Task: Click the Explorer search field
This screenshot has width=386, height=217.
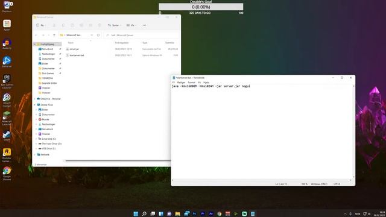Action: pos(142,35)
